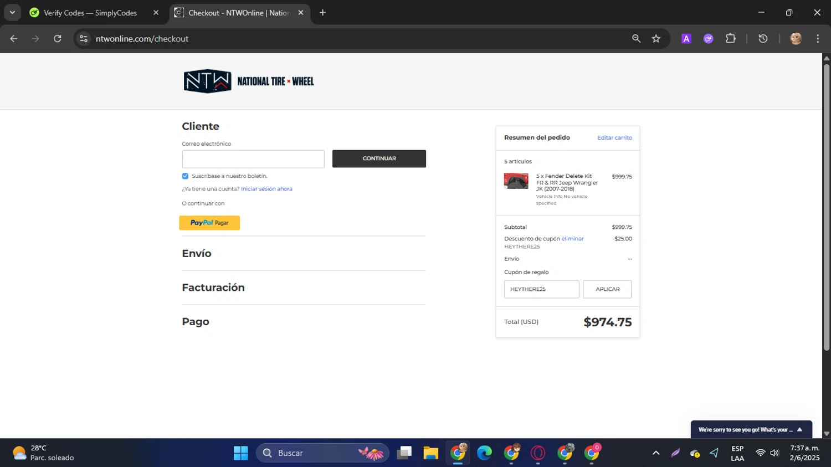Click the feather pen tray icon
The width and height of the screenshot is (831, 467).
pyautogui.click(x=675, y=453)
